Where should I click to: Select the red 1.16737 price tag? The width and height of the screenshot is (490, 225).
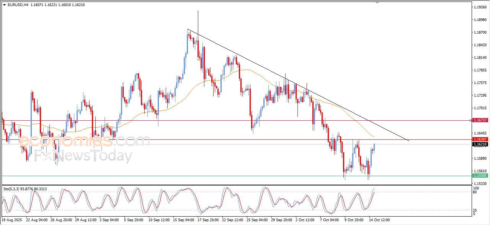pos(480,120)
